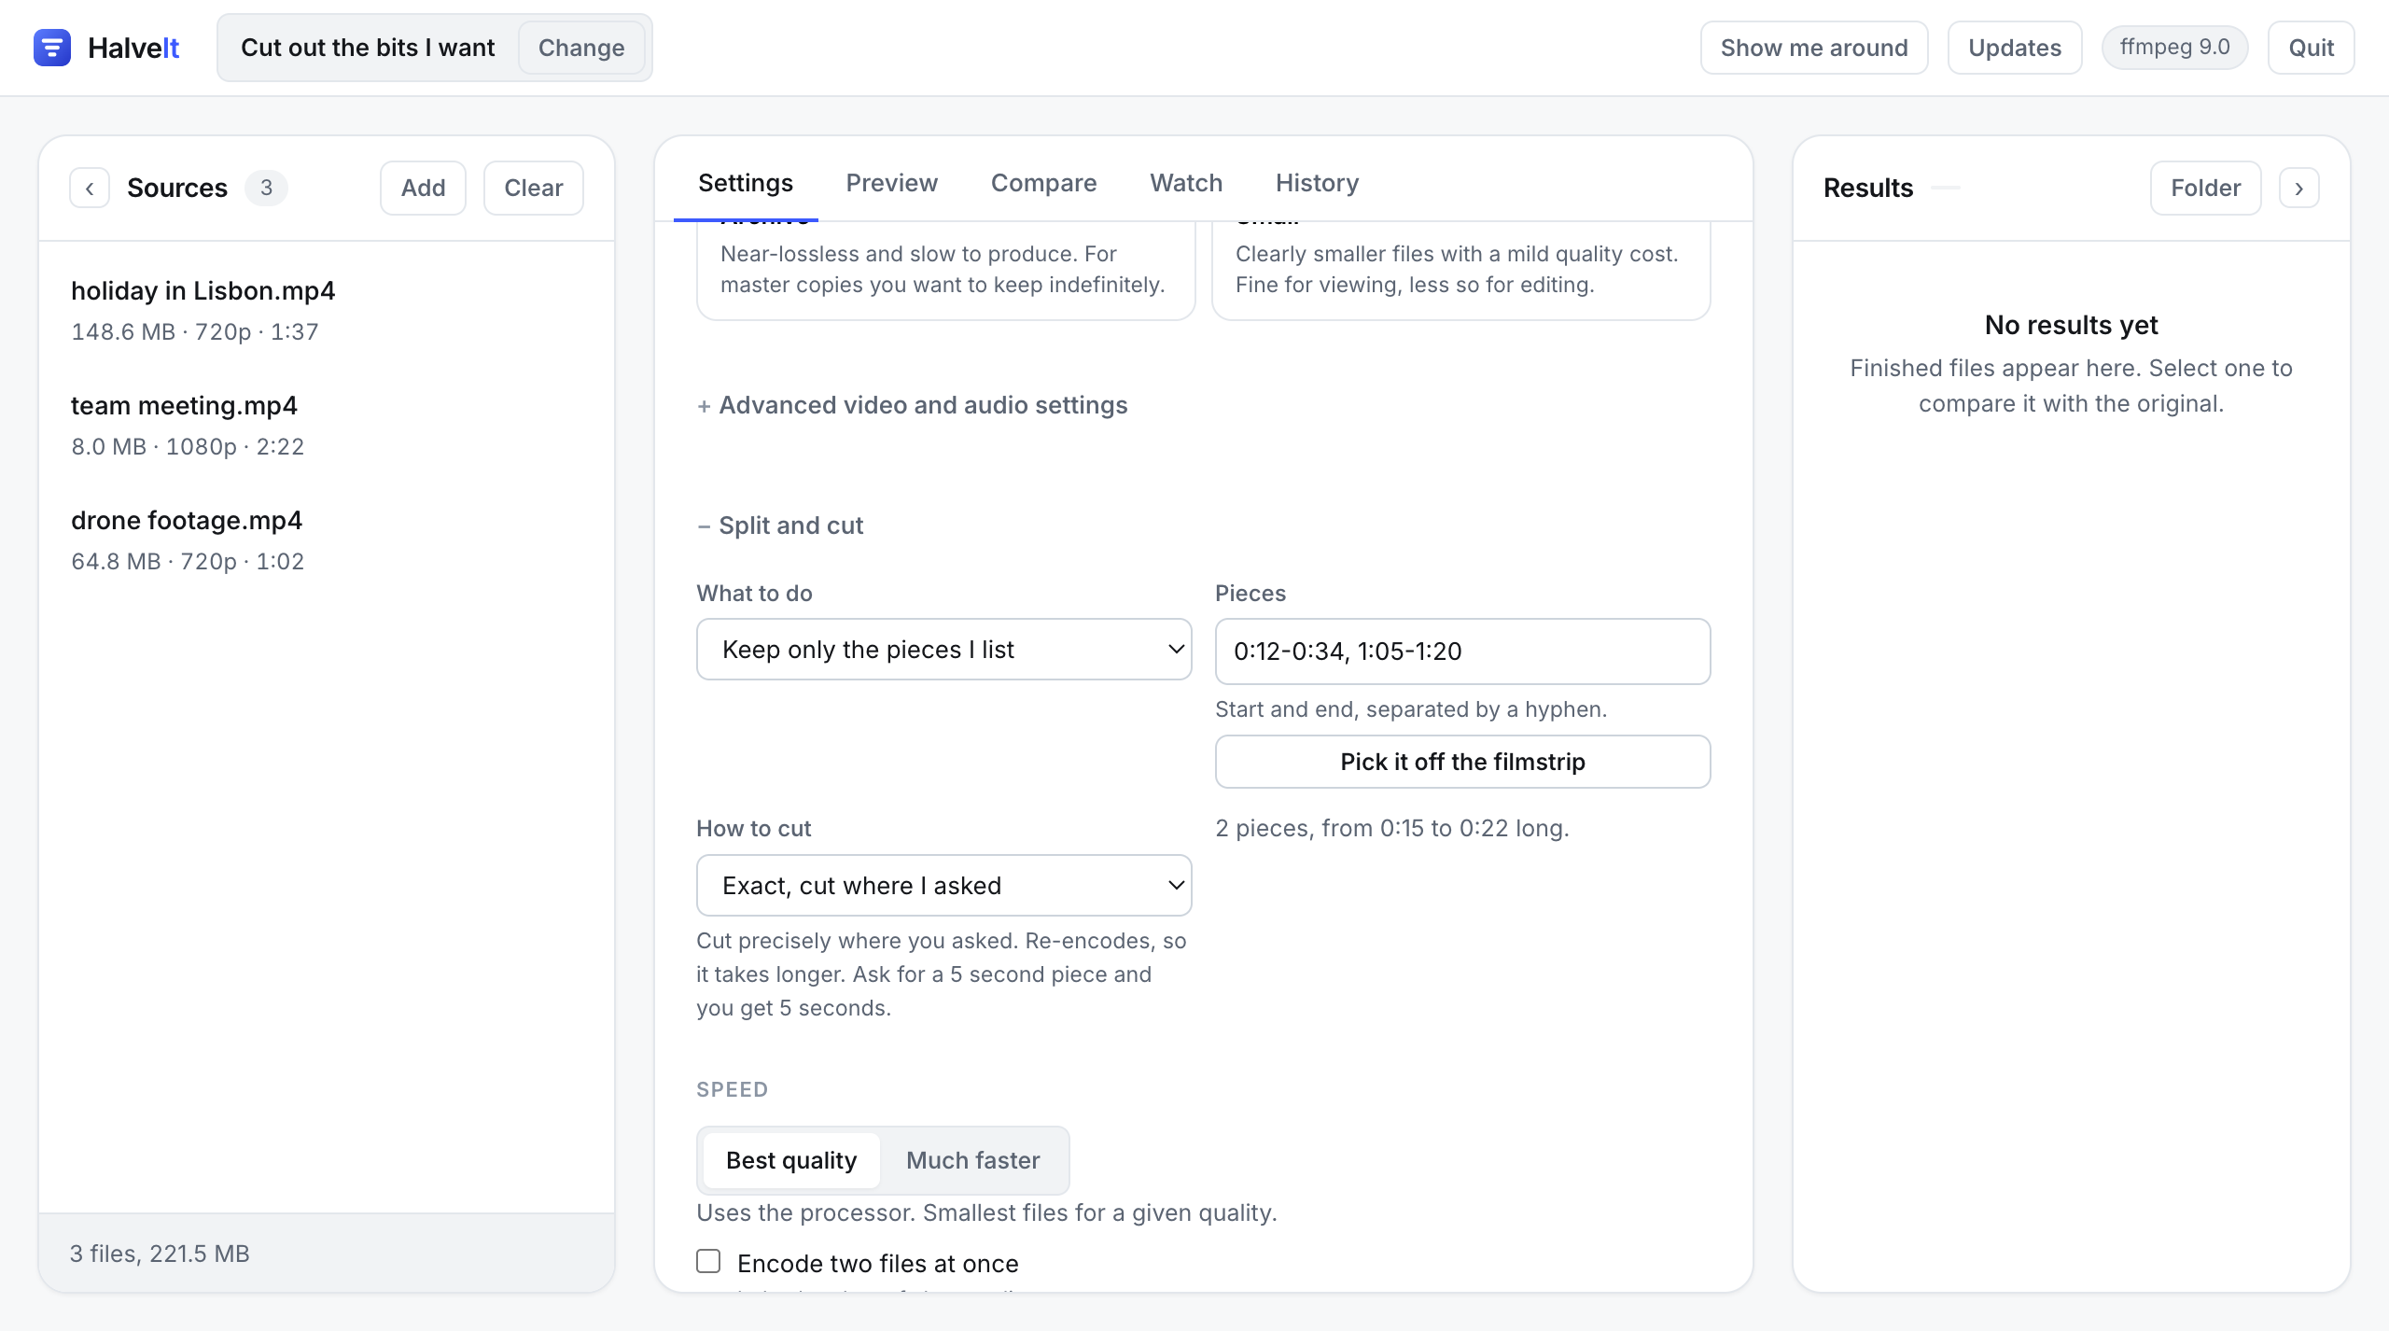Select holiday in Lisbon.mp4 source
The image size is (2389, 1331).
(x=327, y=310)
